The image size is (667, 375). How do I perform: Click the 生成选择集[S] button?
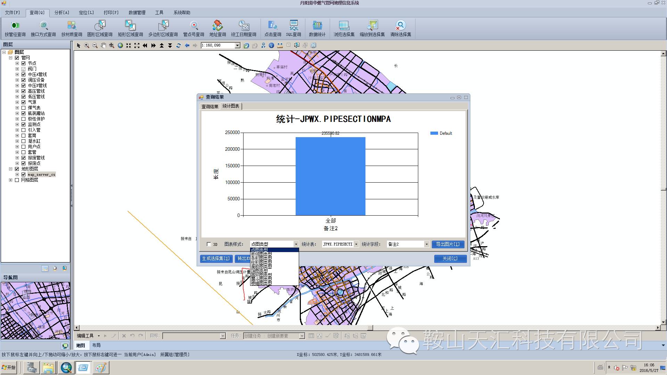(x=216, y=258)
